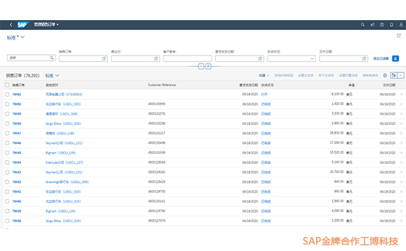Select the checkbox for order 79446
The width and height of the screenshot is (406, 251).
tap(7, 143)
